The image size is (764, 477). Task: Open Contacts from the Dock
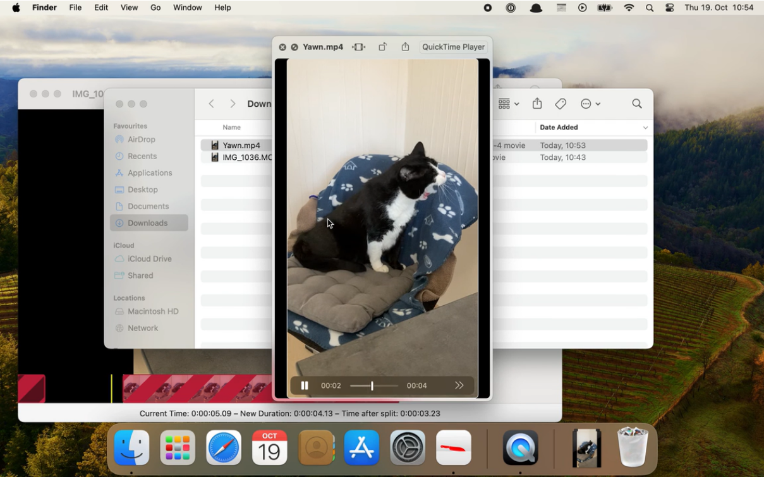click(316, 448)
